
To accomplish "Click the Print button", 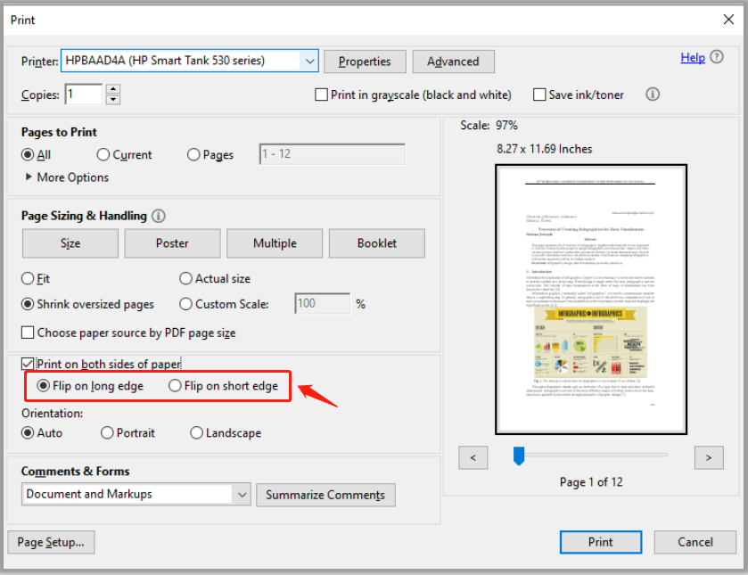I will pos(600,541).
